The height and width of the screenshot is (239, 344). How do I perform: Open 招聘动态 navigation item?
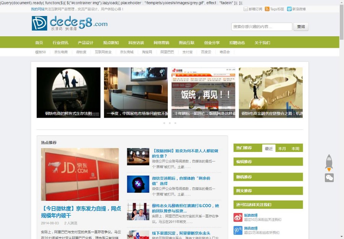point(237,42)
